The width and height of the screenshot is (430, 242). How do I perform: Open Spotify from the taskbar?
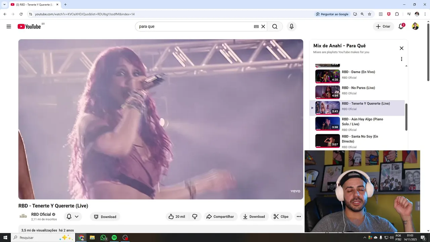(114, 238)
